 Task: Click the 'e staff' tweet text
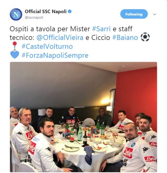click(122, 29)
